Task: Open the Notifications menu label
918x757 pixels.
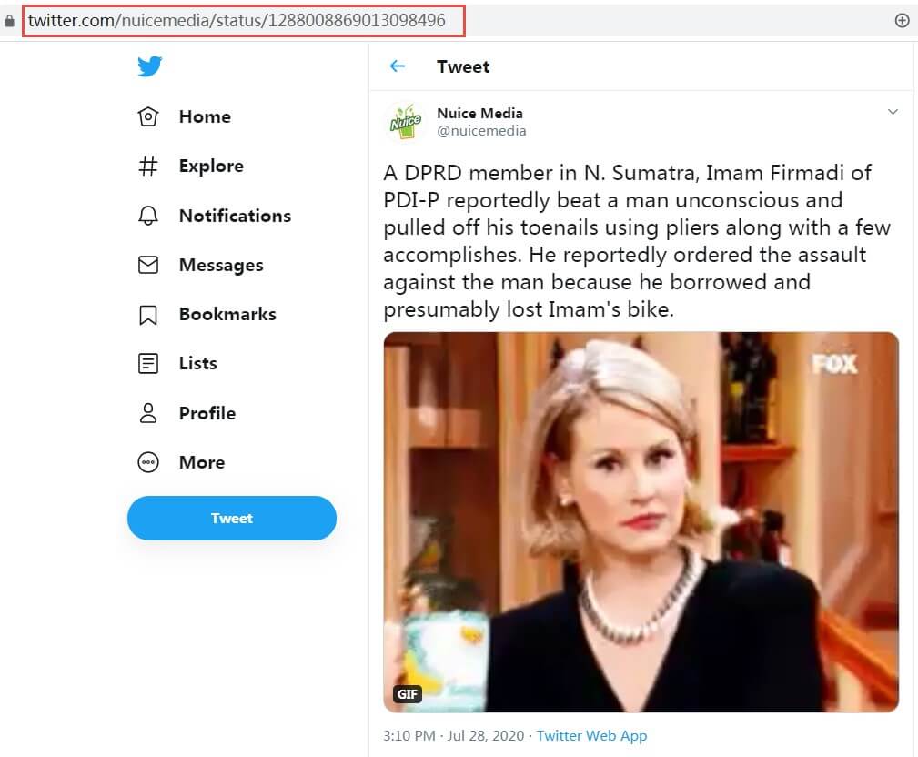Action: coord(235,216)
